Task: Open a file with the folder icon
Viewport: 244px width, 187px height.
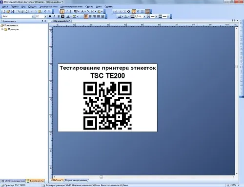Action: point(8,11)
